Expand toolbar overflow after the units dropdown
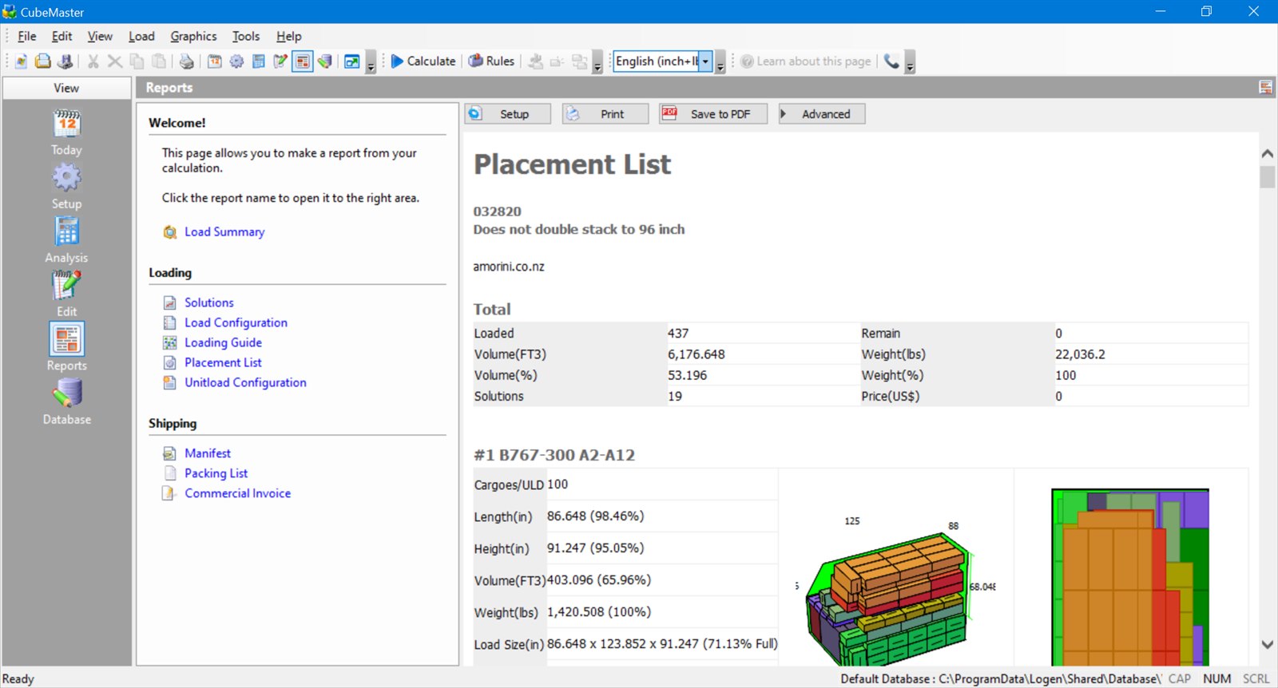Viewport: 1278px width, 688px height. 720,63
